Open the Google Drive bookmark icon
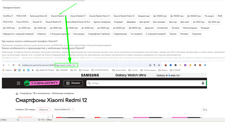Screen dimensions: 225x122 coord(24,70)
